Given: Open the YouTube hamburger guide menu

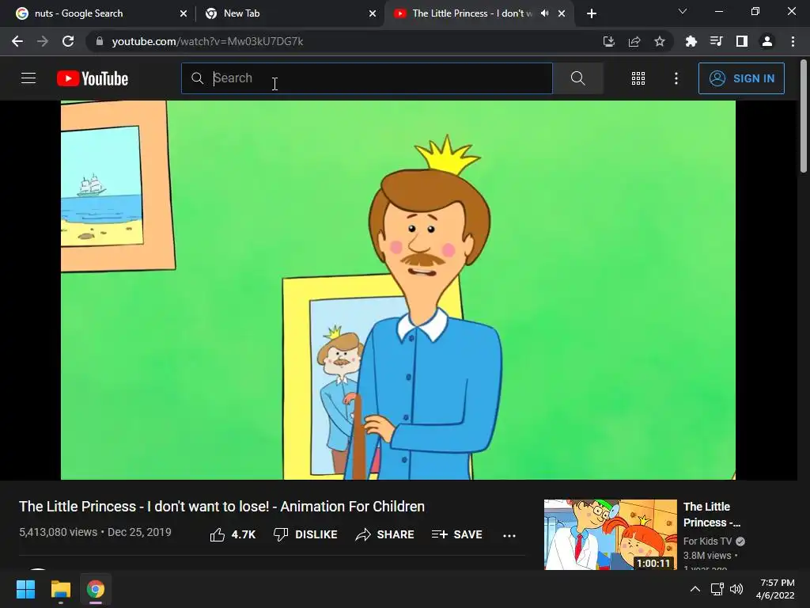Looking at the screenshot, I should click(x=28, y=78).
